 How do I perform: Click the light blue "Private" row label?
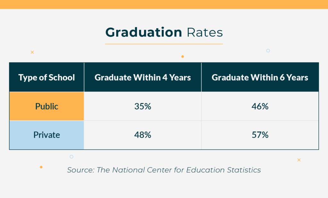click(x=47, y=135)
